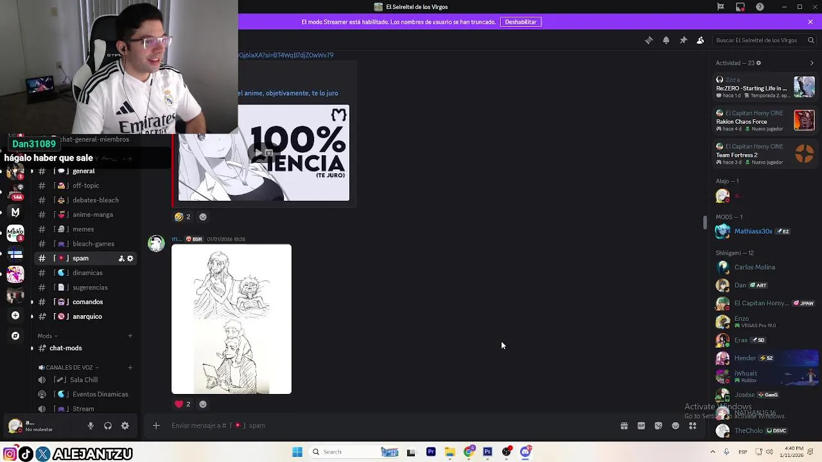Expand the Actividad panel chevron

(812, 63)
